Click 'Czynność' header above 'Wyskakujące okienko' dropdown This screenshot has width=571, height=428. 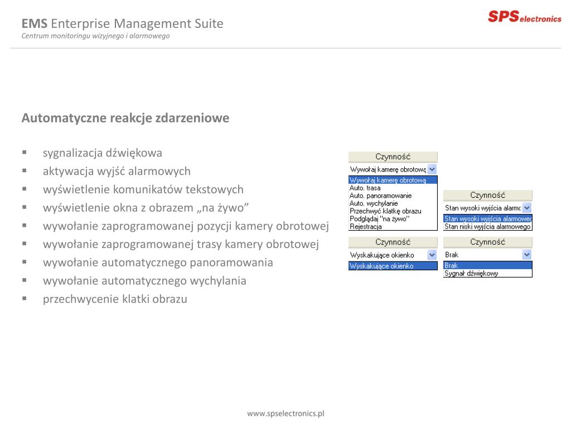393,242
